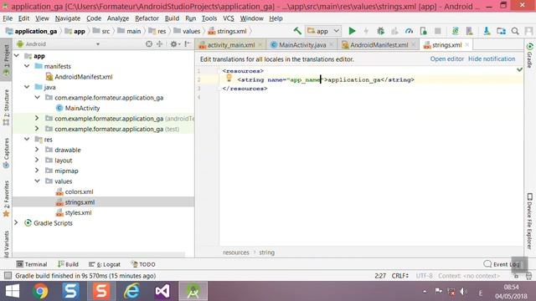Viewport: 536px width, 301px height.
Task: Expand the mipmap folder
Action: click(x=37, y=171)
